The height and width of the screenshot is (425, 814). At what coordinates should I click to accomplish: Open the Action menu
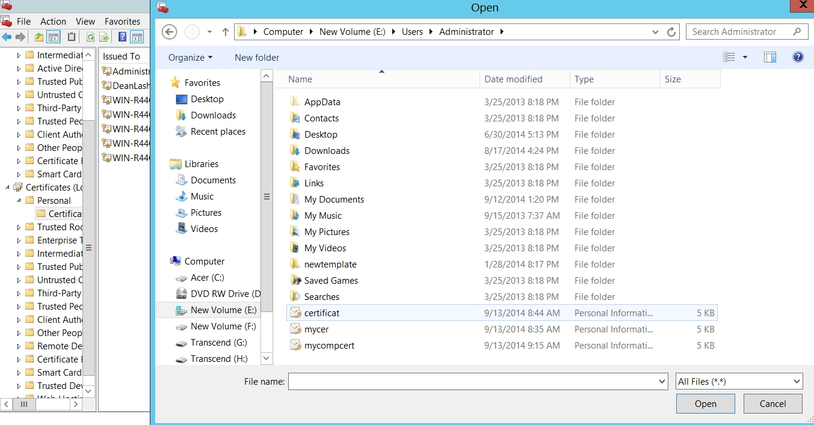pos(53,21)
